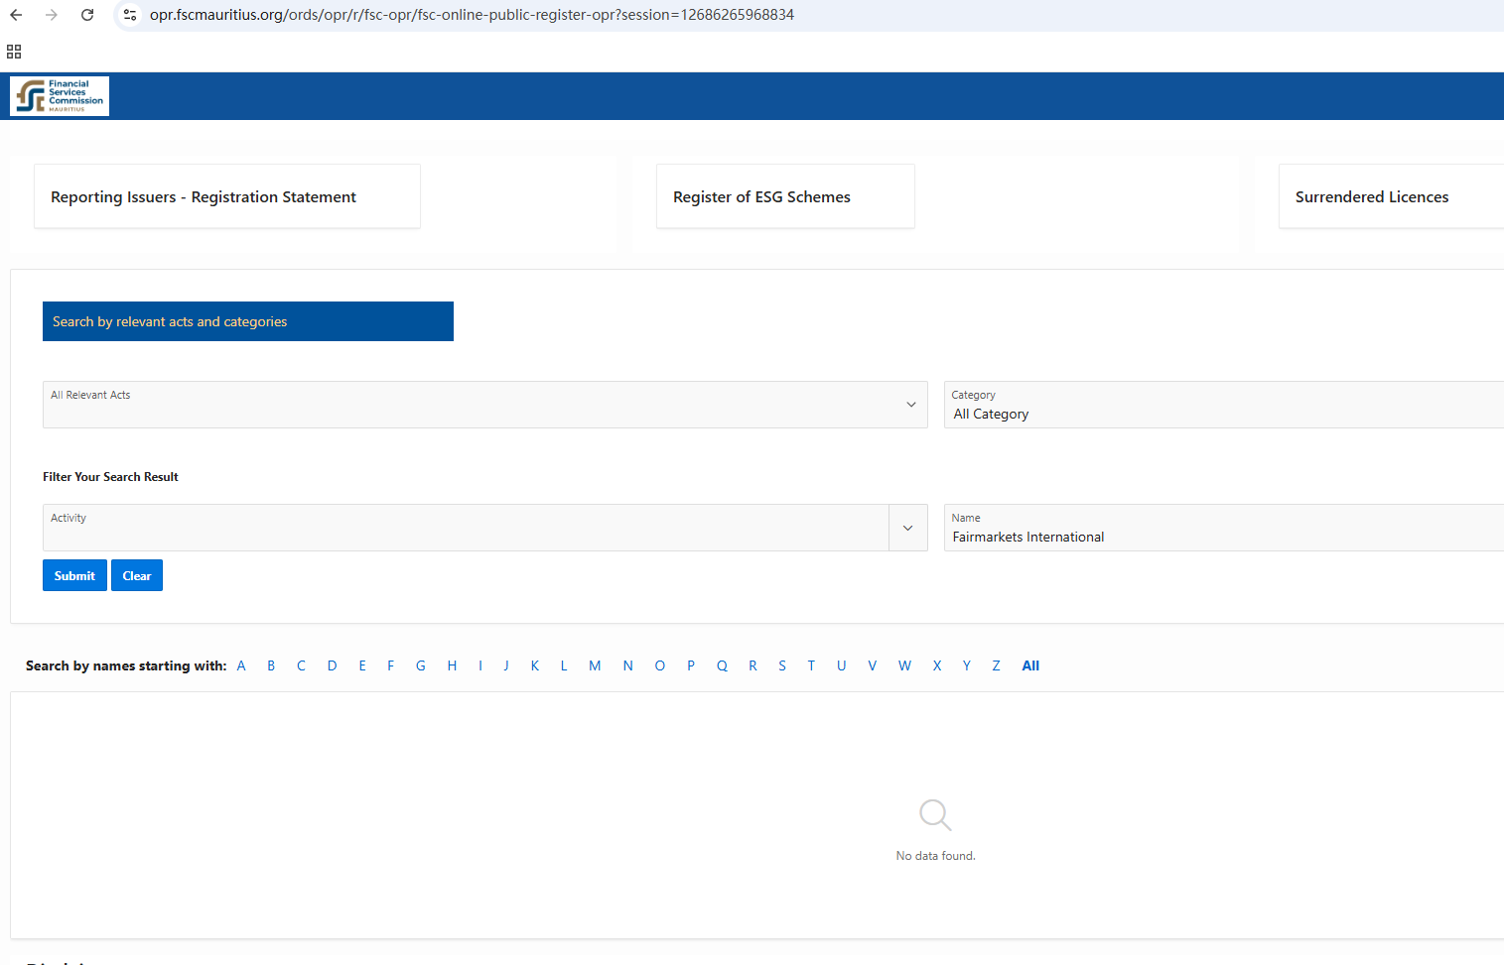Submit the search form
The image size is (1504, 965).
coord(74,575)
